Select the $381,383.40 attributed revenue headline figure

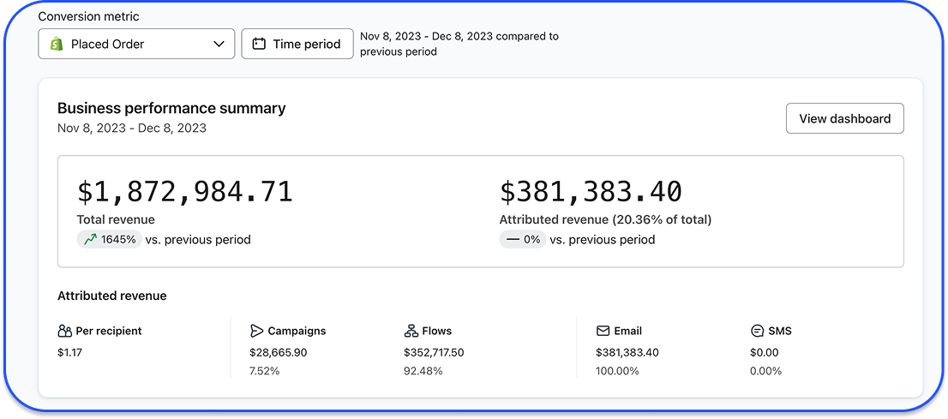pos(591,191)
